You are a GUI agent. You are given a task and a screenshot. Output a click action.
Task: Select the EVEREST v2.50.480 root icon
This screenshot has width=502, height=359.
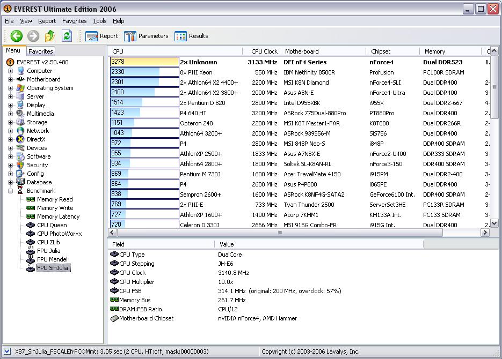10,62
